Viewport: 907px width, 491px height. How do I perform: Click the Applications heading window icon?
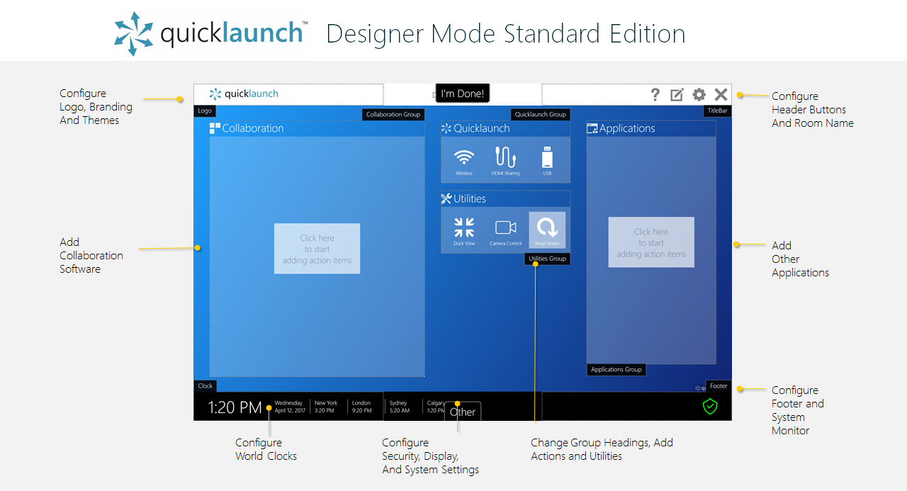point(592,128)
